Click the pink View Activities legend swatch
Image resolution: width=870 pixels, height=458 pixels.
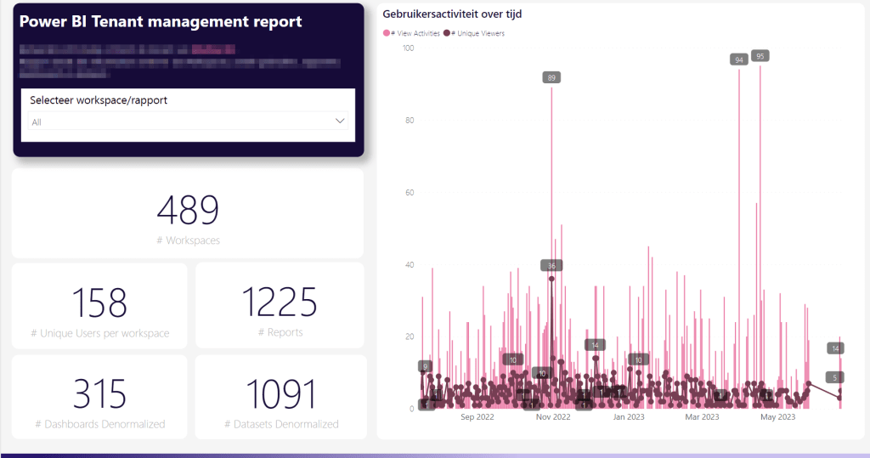click(387, 33)
